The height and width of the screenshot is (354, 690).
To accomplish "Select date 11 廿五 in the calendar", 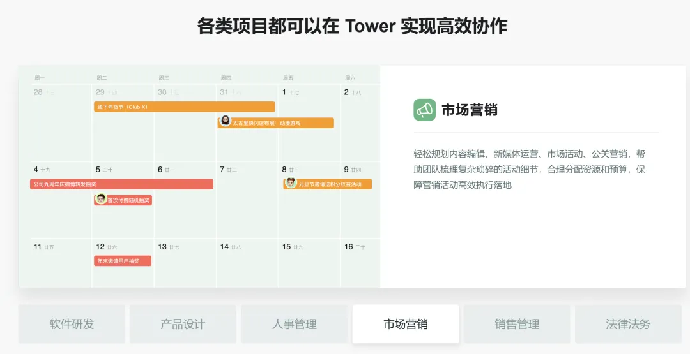I will (x=43, y=247).
